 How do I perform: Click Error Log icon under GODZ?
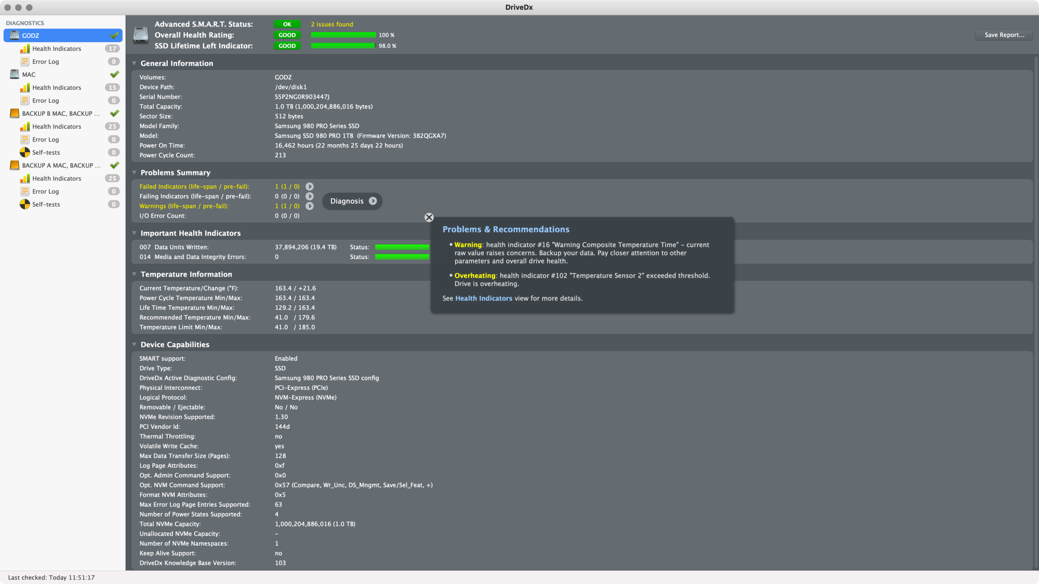coord(24,61)
